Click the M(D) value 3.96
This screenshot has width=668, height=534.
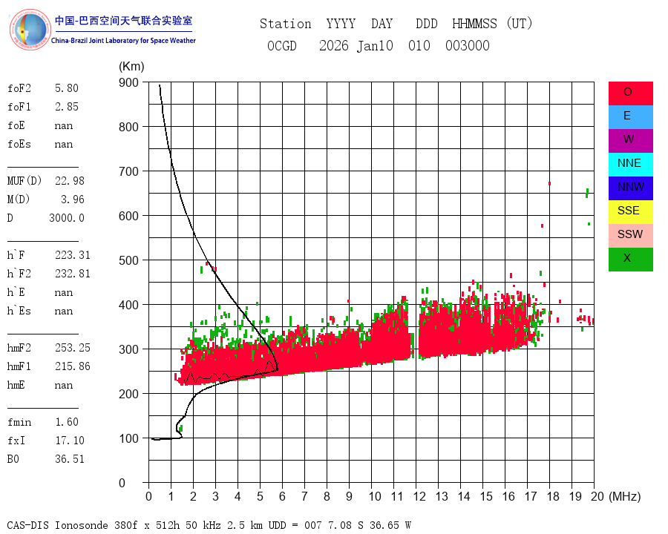pos(73,200)
